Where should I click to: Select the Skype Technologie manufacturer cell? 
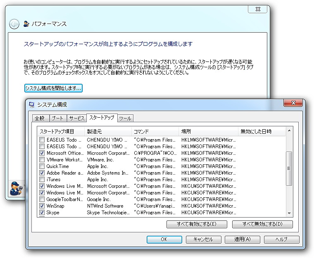(108, 212)
